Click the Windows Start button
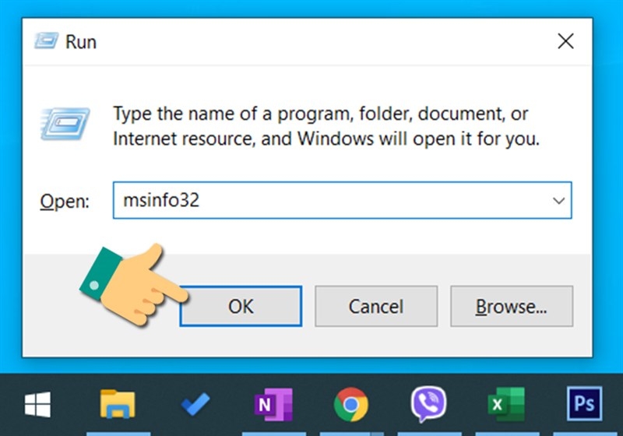 (x=37, y=404)
